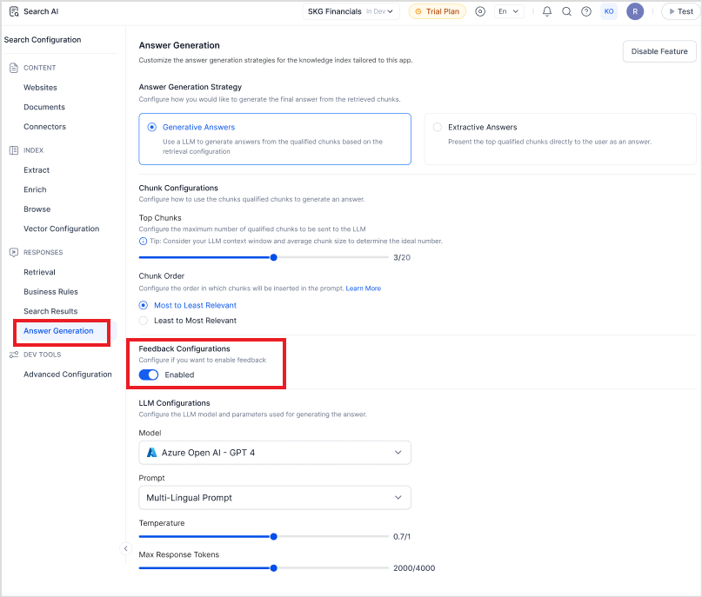Open the Azure Open AI model dropdown
The width and height of the screenshot is (702, 597).
point(274,453)
